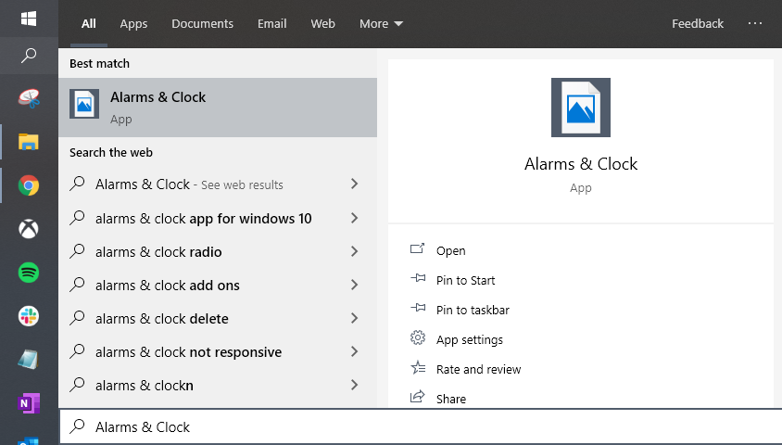Open the Snipping Tool taskbar icon
Screen dimensions: 782x445
pyautogui.click(x=29, y=98)
